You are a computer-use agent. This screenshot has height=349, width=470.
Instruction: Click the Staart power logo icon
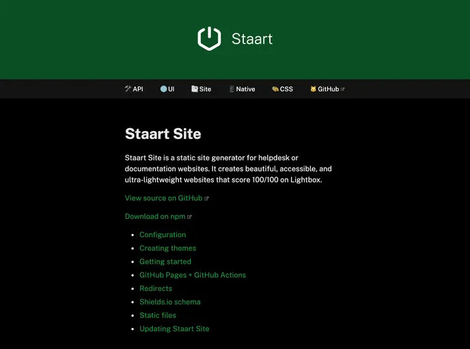point(209,39)
